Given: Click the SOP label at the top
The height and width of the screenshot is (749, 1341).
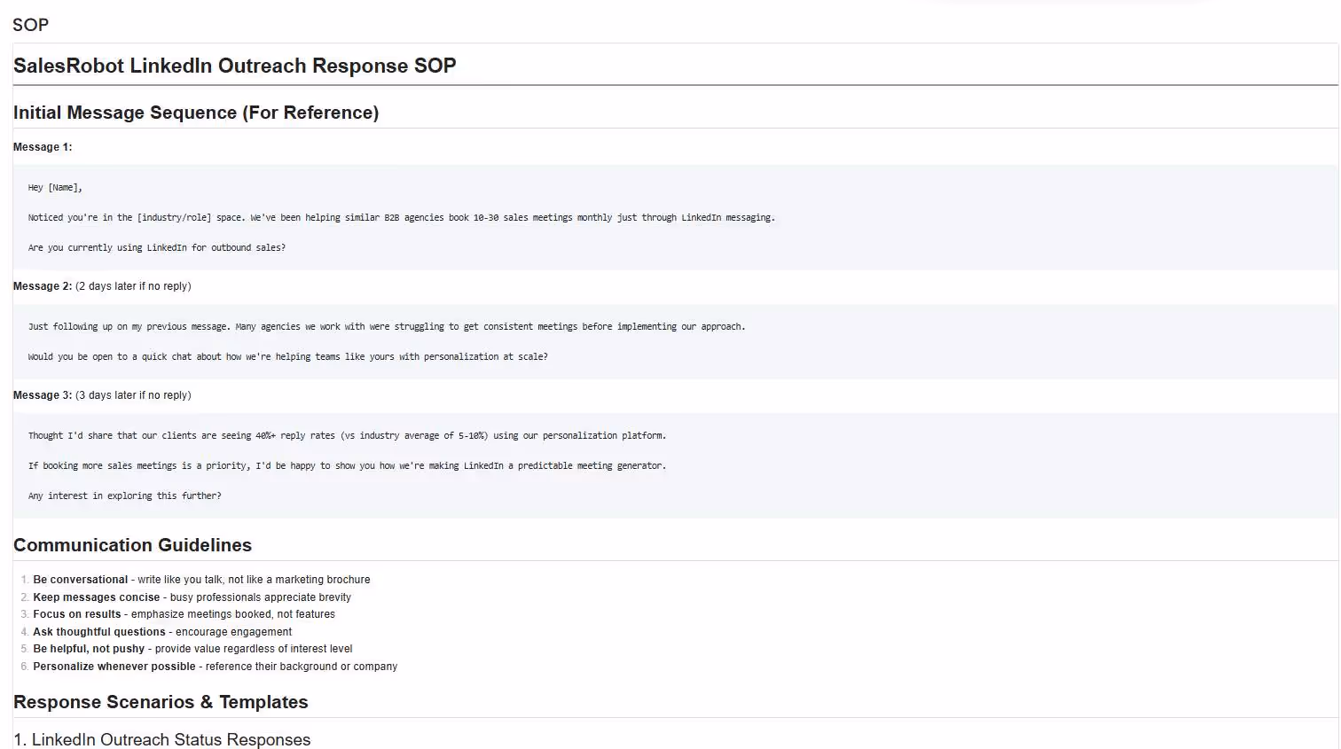Looking at the screenshot, I should point(30,25).
